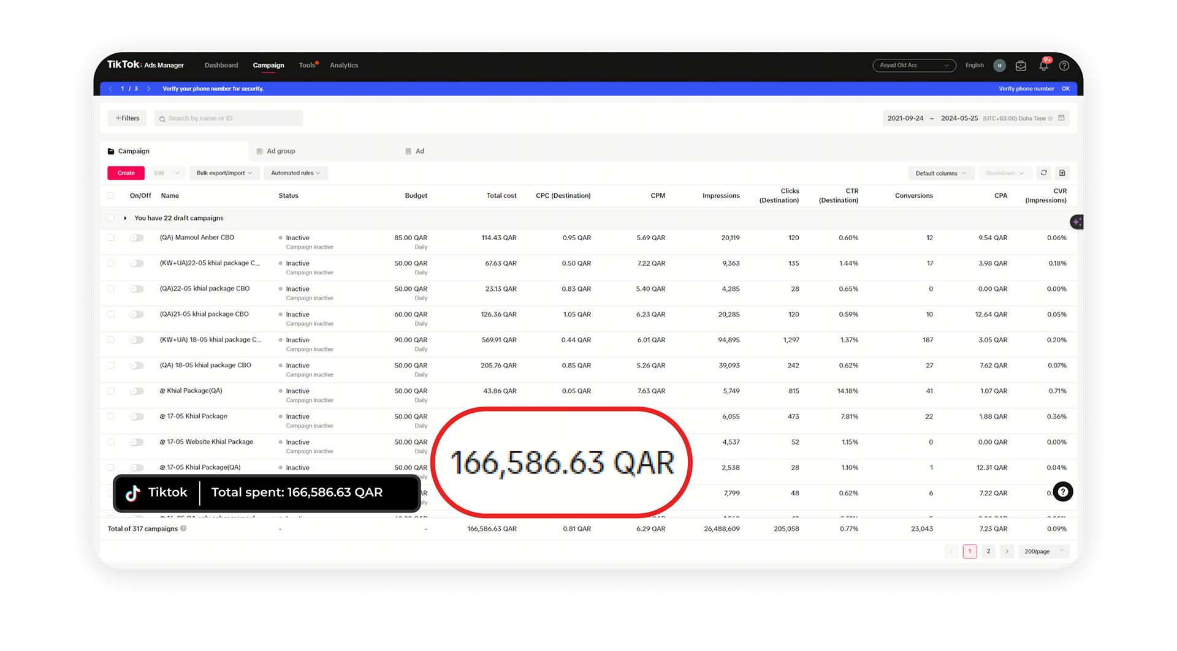Viewport: 1177px width, 651px height.
Task: Toggle on (QA)22-05 khial package CBO campaign
Action: tap(136, 289)
